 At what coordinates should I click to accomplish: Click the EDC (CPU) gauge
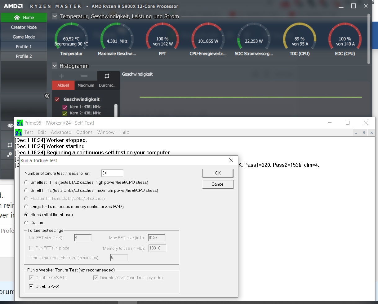point(345,39)
